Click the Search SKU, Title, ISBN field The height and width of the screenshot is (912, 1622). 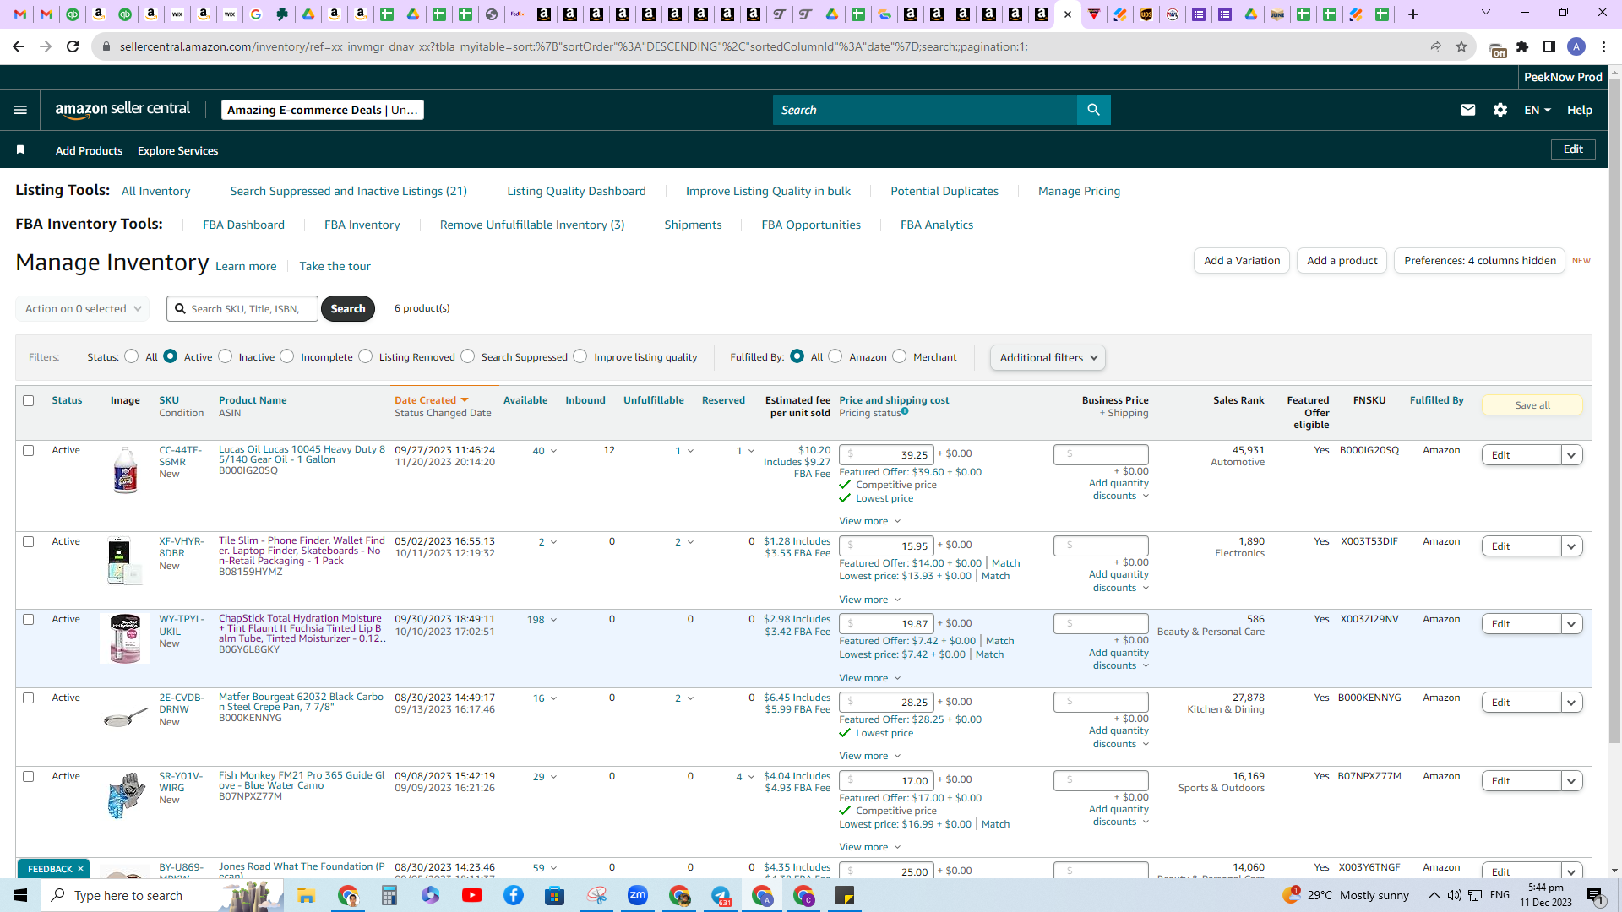coord(242,308)
